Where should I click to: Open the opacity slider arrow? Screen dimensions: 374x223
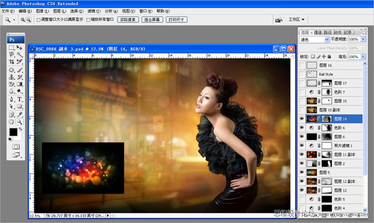coord(363,39)
